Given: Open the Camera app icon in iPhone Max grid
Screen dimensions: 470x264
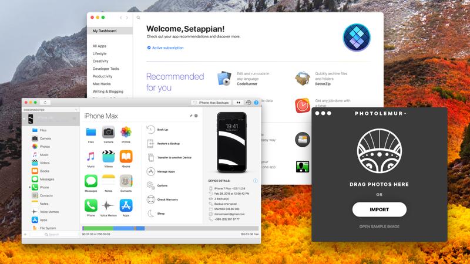Looking at the screenshot, I should [x=108, y=133].
